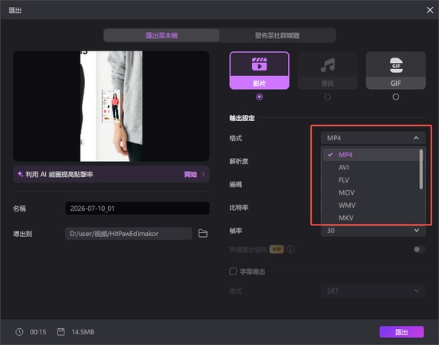Screen dimensions: 439x345
Task: Click the 00:15 duration text
Action: click(x=38, y=332)
